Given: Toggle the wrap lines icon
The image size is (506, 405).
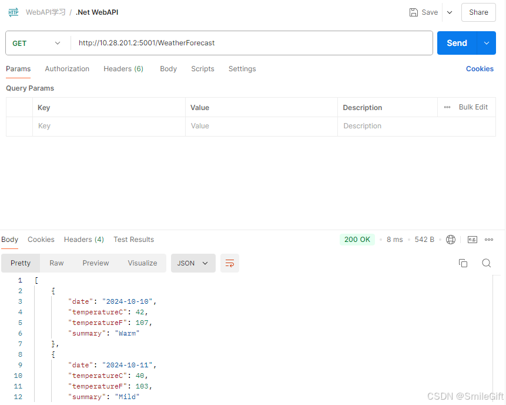Looking at the screenshot, I should tap(230, 263).
